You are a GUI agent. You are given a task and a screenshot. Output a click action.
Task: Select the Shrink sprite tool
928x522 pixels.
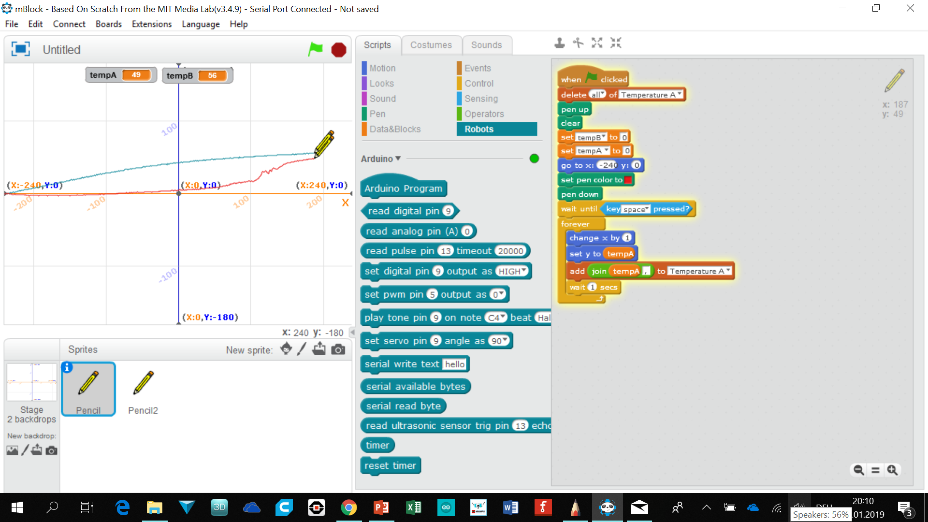tap(615, 43)
